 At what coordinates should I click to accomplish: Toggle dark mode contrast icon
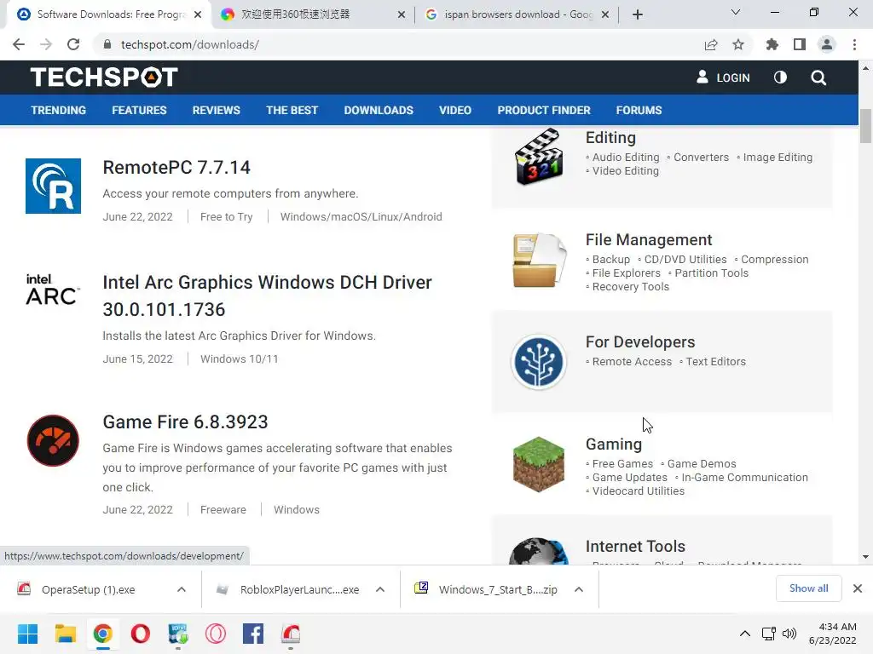tap(780, 77)
